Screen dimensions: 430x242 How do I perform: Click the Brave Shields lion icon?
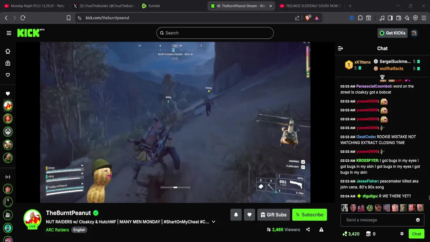[308, 18]
